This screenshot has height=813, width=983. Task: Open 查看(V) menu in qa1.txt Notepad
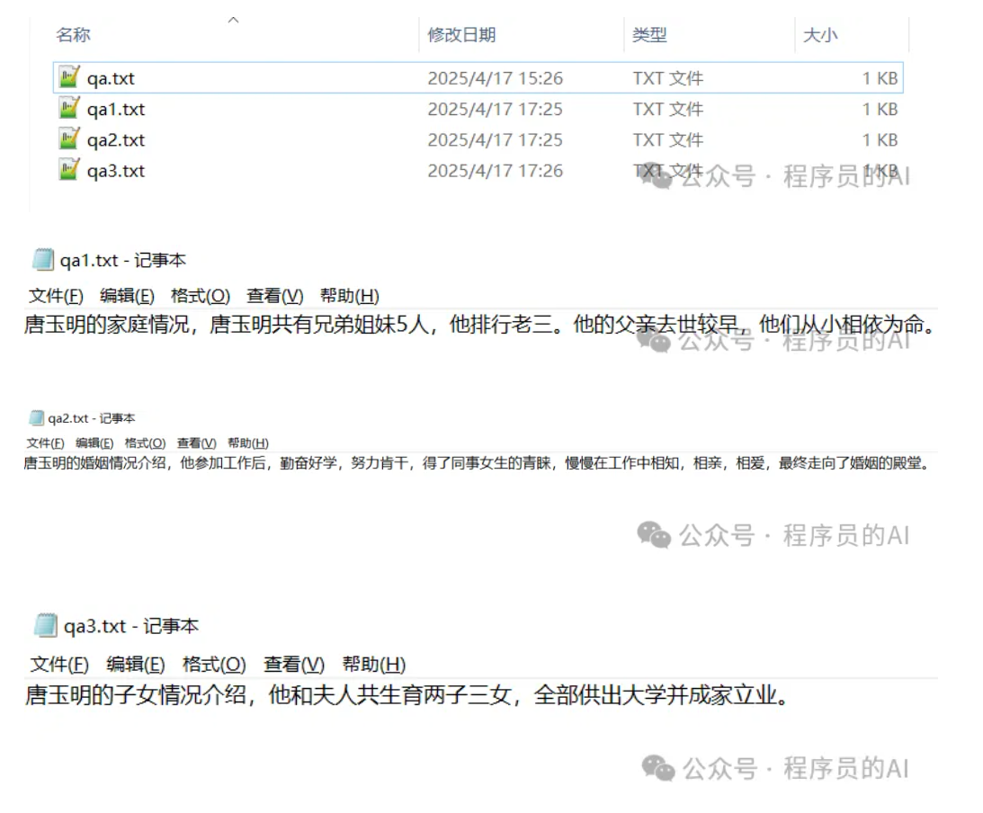275,296
